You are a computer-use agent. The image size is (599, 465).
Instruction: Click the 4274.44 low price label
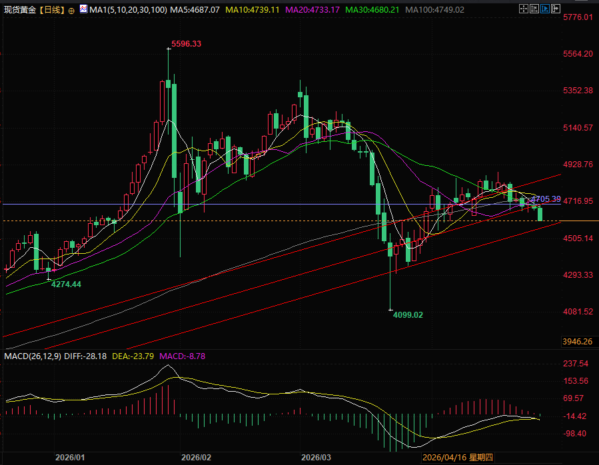66,284
